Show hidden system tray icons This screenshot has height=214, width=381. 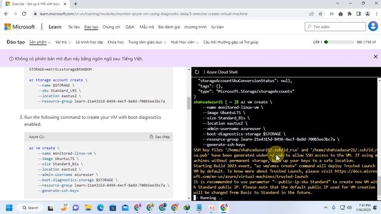click(x=326, y=207)
